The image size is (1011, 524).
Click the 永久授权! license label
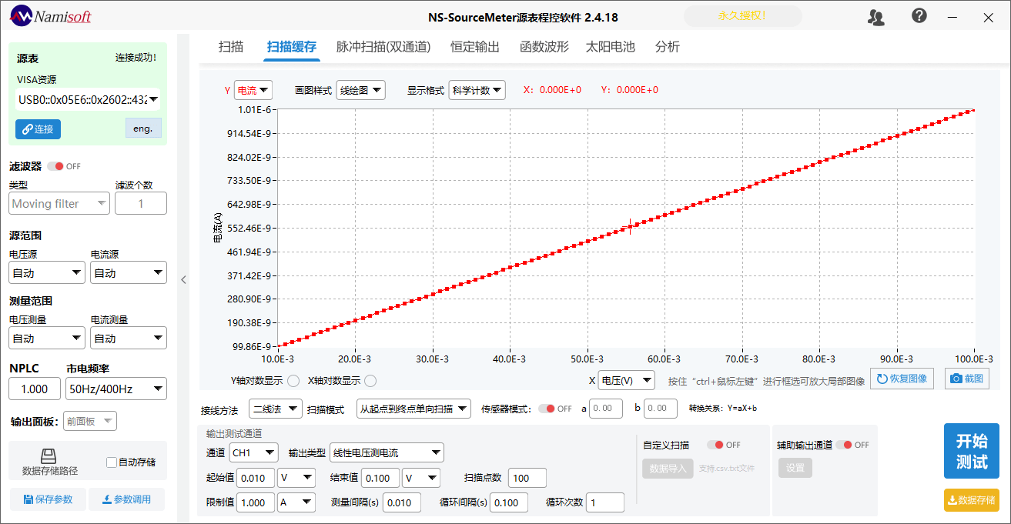click(x=742, y=15)
